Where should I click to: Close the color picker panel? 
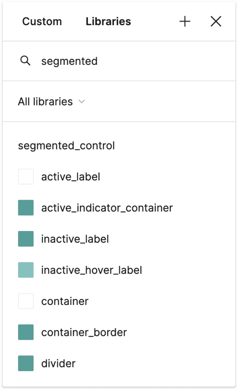pos(216,22)
